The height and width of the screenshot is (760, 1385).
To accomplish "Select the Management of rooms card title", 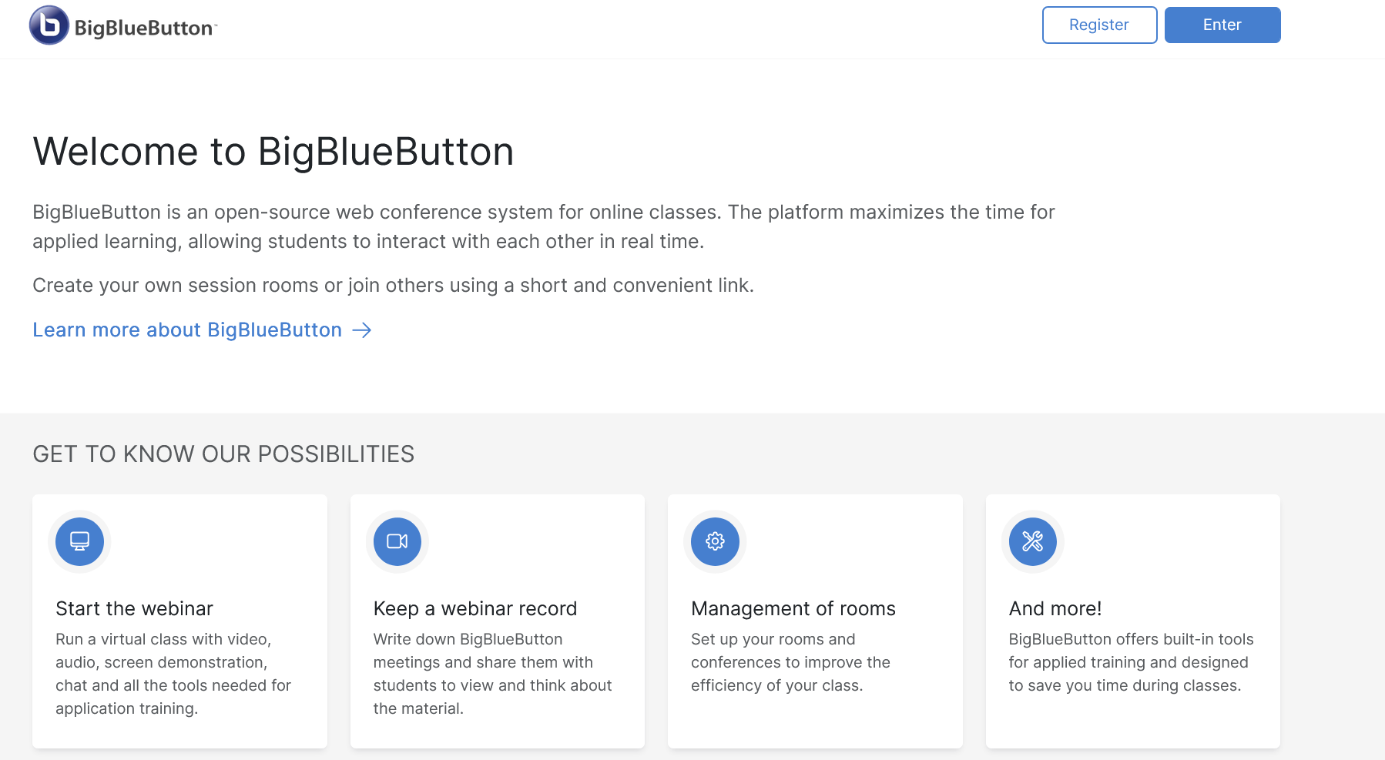I will click(x=793, y=608).
